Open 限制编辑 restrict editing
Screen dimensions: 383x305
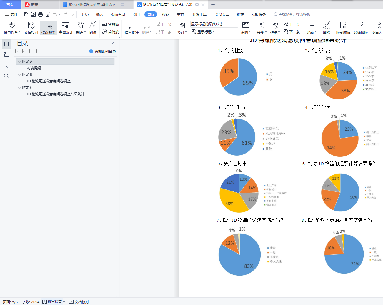(343, 28)
